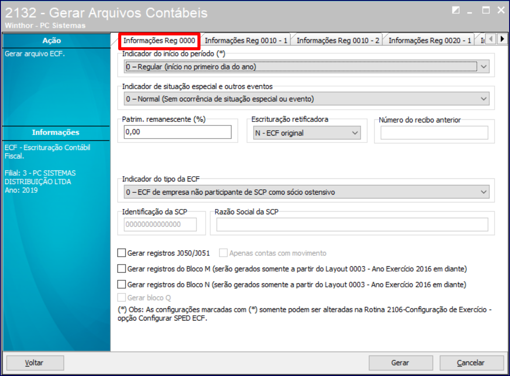The height and width of the screenshot is (376, 510).
Task: Click 'Filial: 3 - PC SISTEMAS' text
Action: coord(40,173)
